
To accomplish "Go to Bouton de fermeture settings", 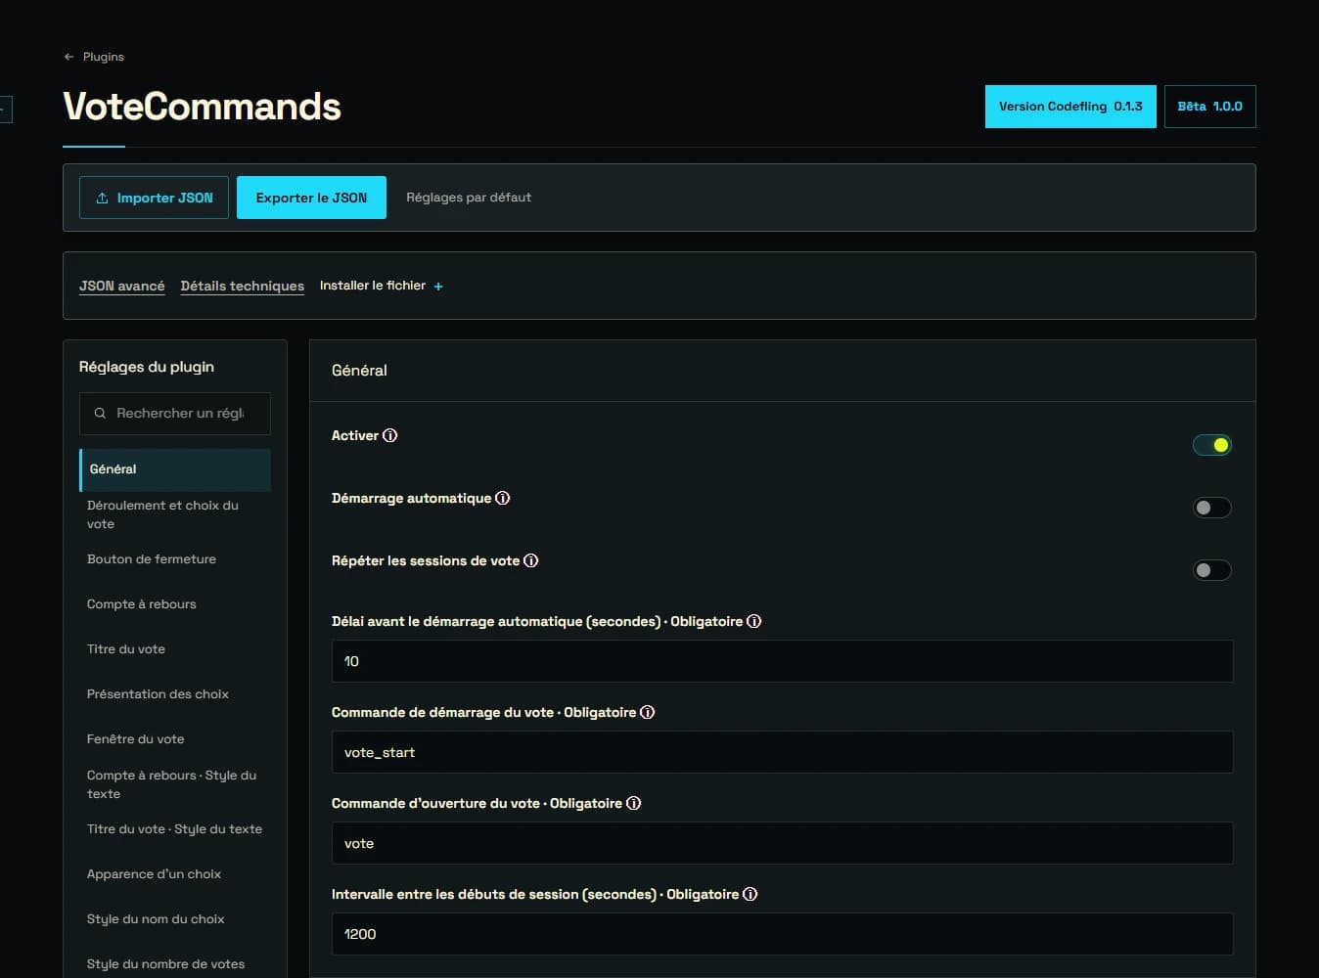I will pyautogui.click(x=175, y=559).
